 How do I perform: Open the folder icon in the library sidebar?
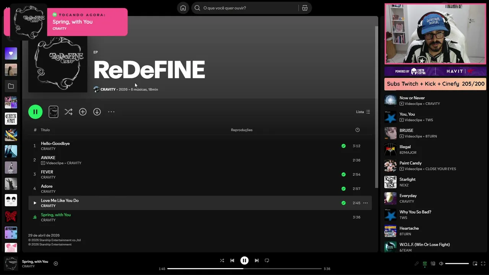[11, 86]
